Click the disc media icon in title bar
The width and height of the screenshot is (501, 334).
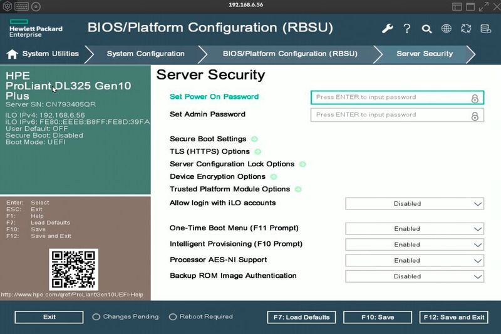point(36,6)
